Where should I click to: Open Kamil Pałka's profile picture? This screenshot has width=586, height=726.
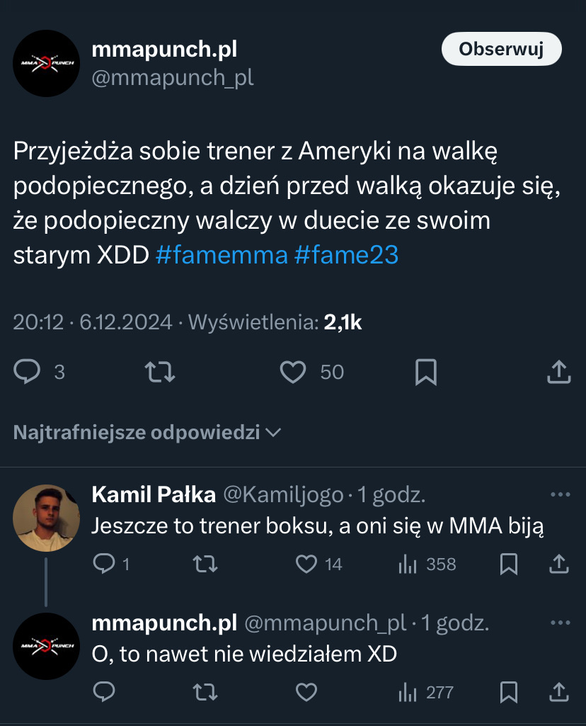coord(46,518)
